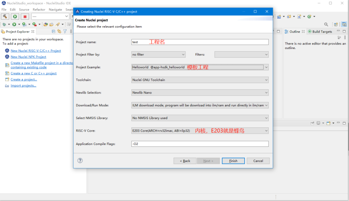349x201 pixels.
Task: Open the Project Explorer filter funnel icon
Action: tap(65, 32)
